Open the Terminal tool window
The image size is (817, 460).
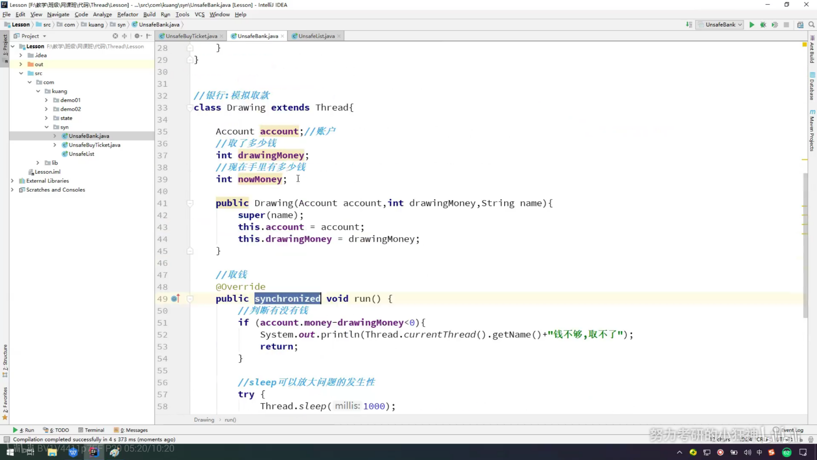point(91,430)
